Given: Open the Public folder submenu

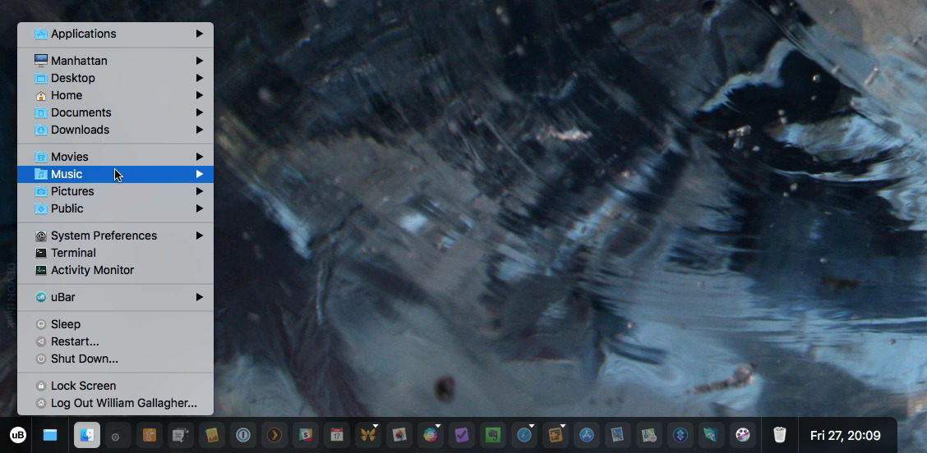Looking at the screenshot, I should (115, 208).
